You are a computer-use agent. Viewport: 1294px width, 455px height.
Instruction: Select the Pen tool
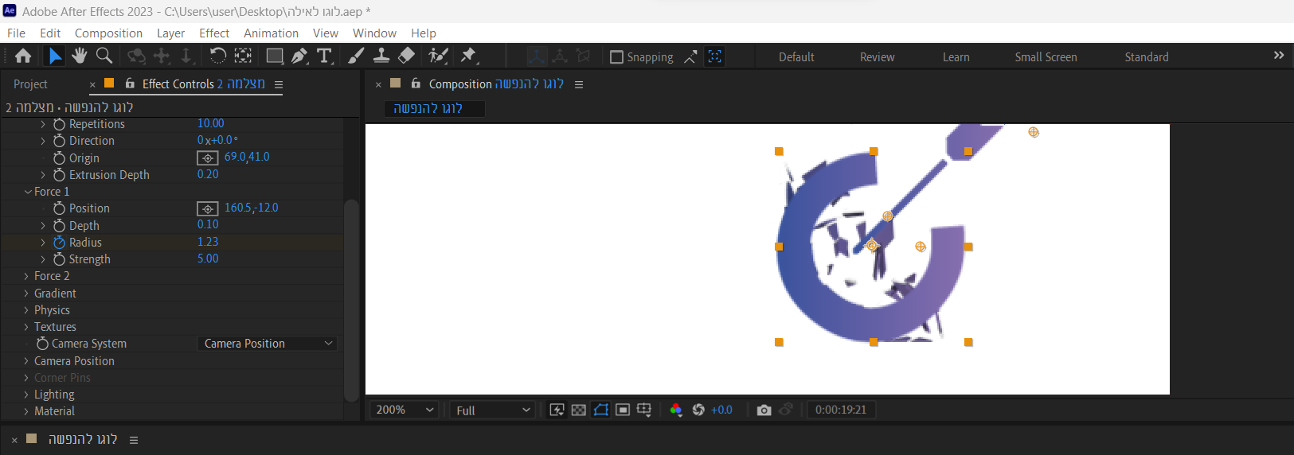coord(299,56)
